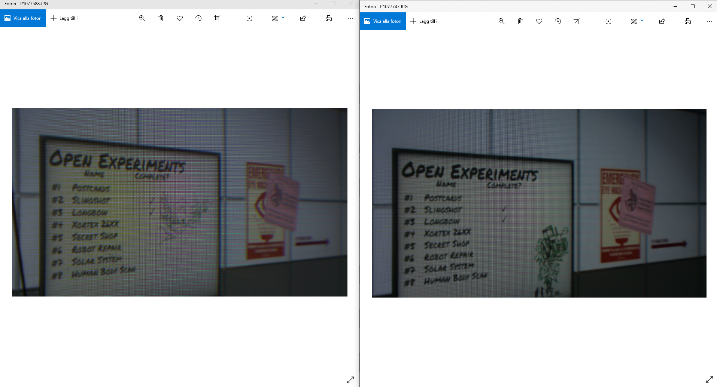Maximize the right P1077747 window
This screenshot has height=387, width=717.
pyautogui.click(x=693, y=6)
